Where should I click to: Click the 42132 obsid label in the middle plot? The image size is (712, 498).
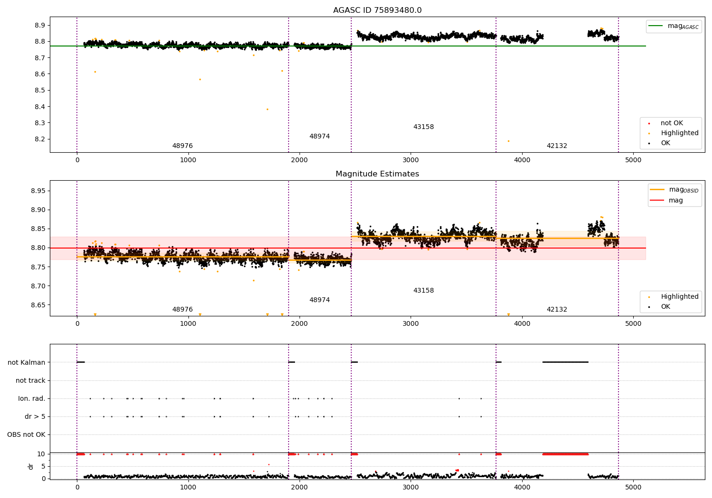click(557, 310)
